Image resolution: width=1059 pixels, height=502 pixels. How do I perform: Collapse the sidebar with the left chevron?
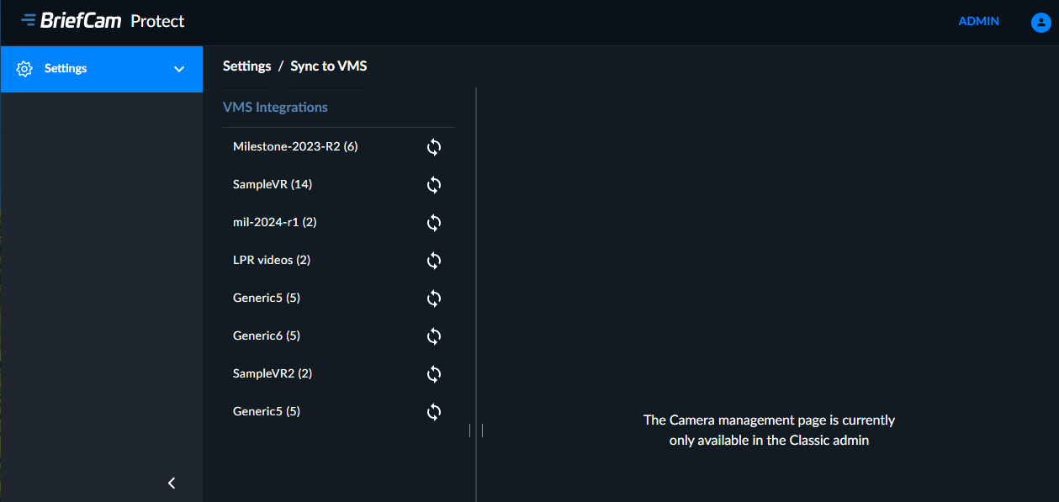pos(172,483)
